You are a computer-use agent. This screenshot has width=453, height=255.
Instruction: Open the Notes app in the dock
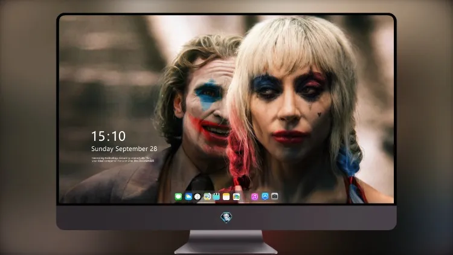(x=226, y=196)
